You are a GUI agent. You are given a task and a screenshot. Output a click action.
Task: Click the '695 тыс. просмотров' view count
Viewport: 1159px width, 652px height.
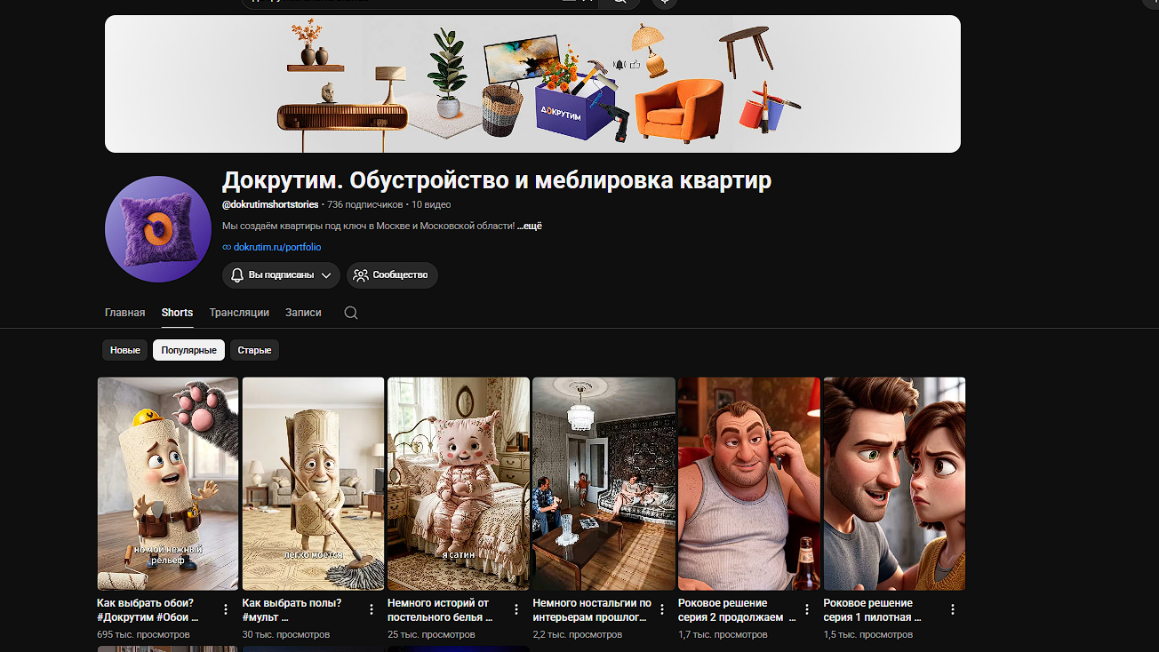coord(143,635)
